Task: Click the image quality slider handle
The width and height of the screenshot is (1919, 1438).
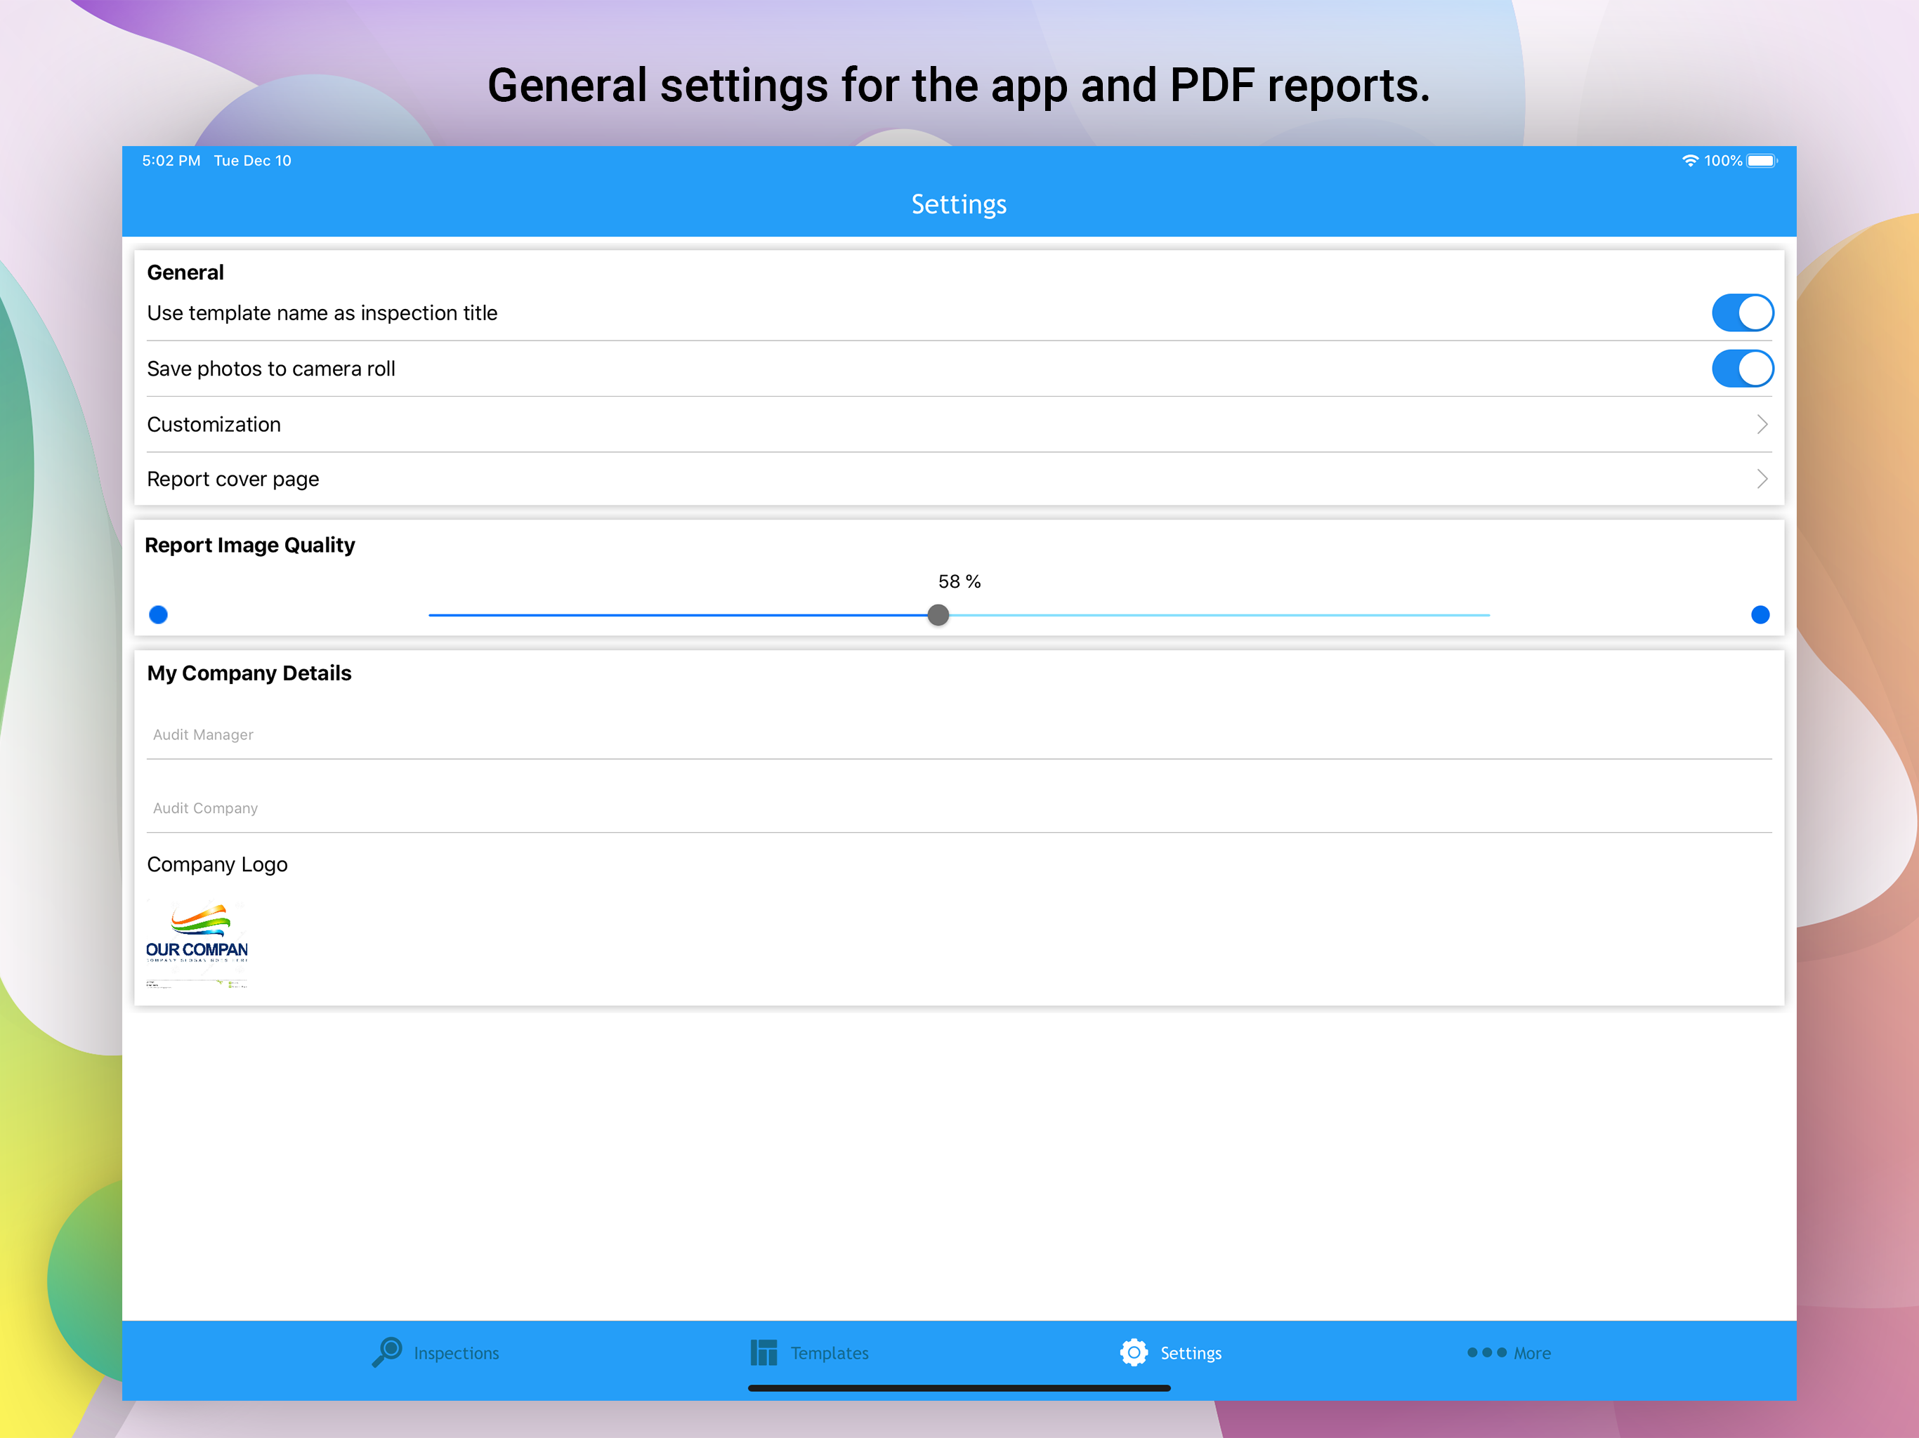Action: coord(938,615)
